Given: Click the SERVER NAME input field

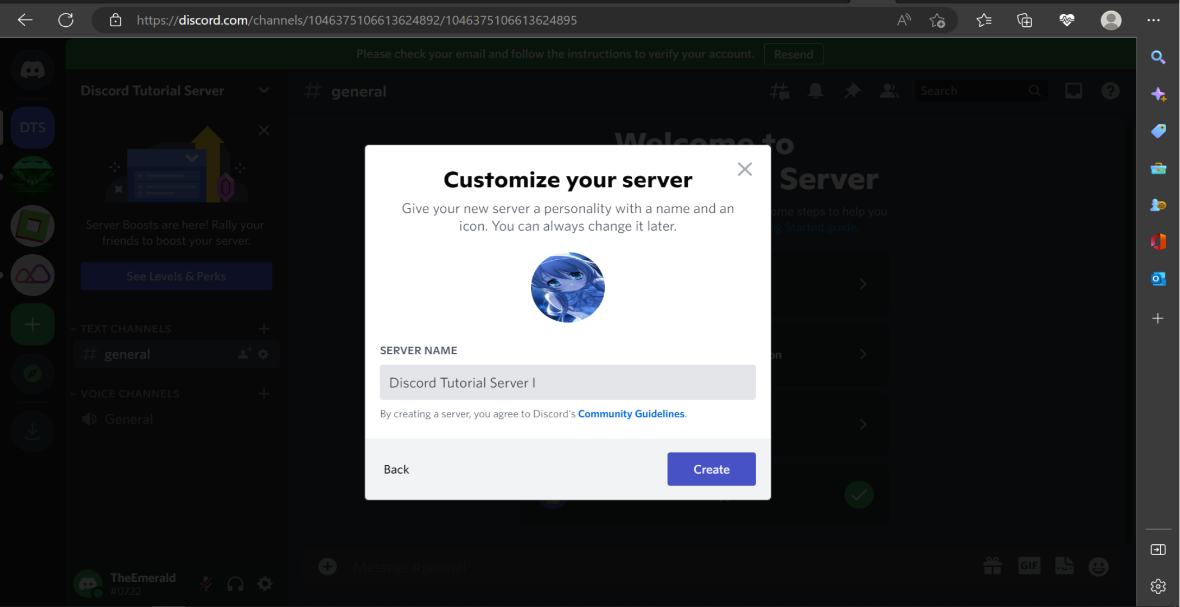Looking at the screenshot, I should (567, 382).
